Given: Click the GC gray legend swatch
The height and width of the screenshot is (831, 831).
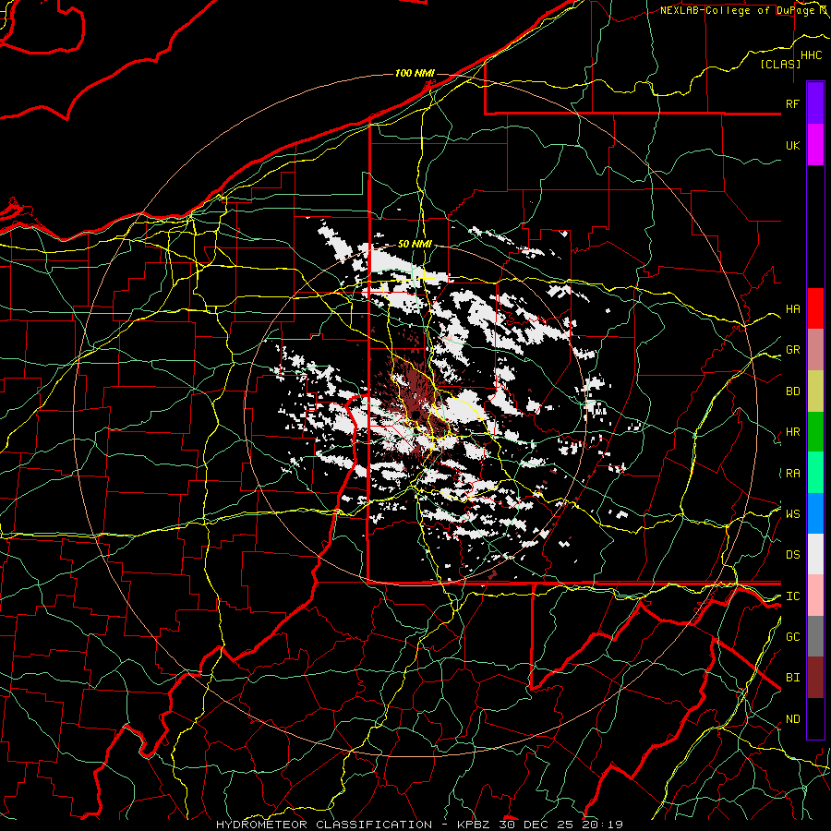Looking at the screenshot, I should pos(815,636).
